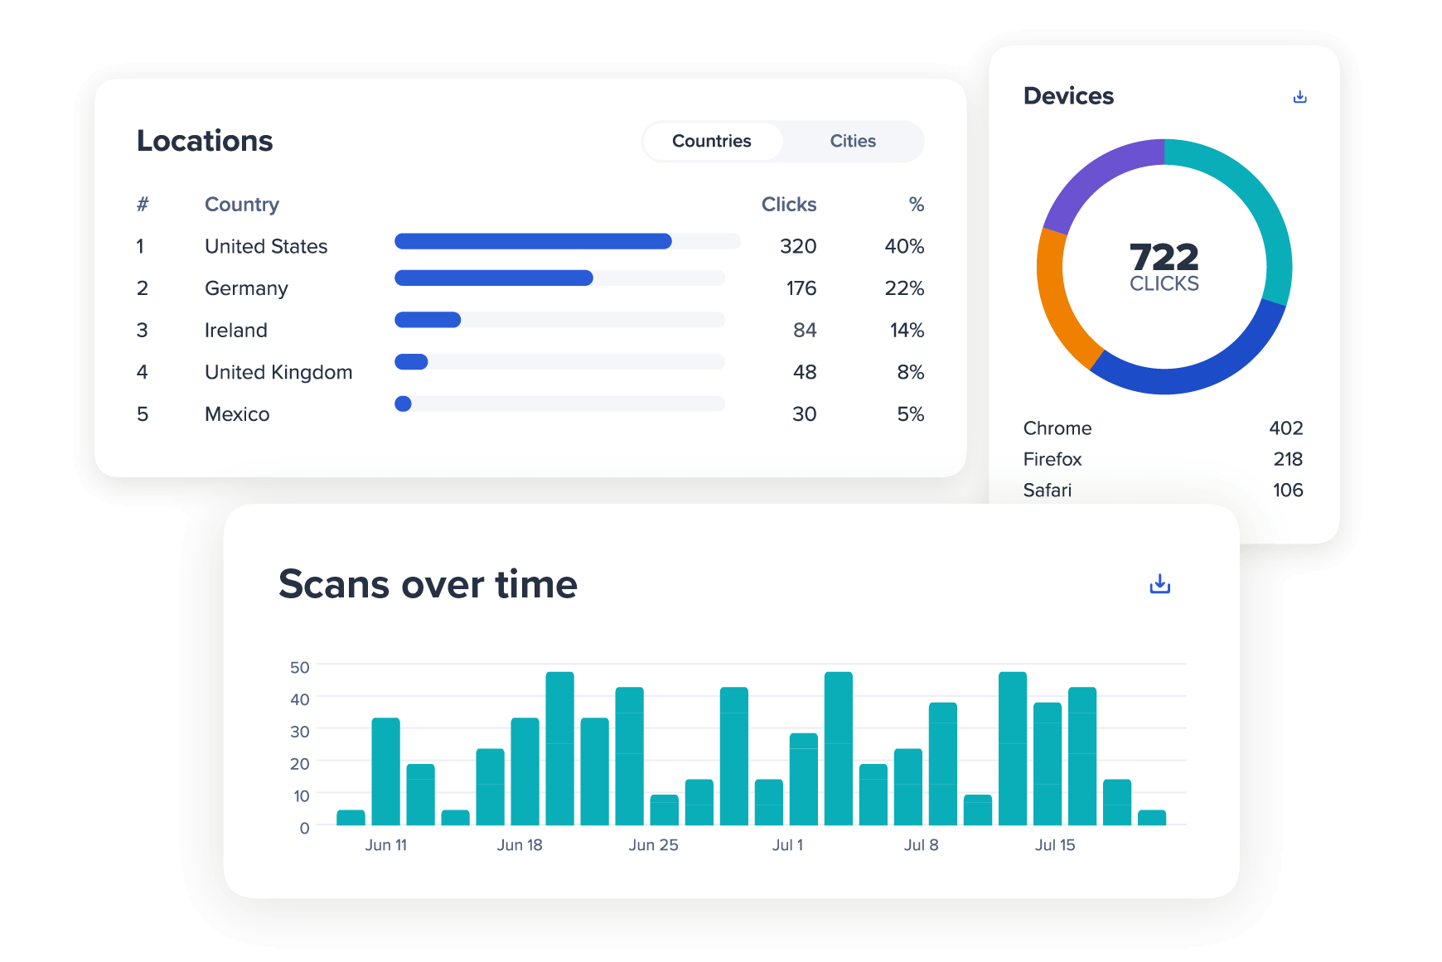1442x962 pixels.
Task: Click Ireland's blue progress bar
Action: click(427, 319)
